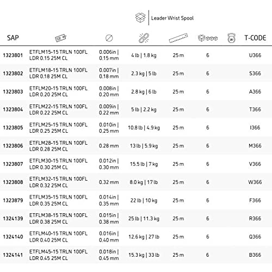Click breaking strain 10.8 lb | 4.9 kg
The height and width of the screenshot is (272, 272).
[144, 128]
